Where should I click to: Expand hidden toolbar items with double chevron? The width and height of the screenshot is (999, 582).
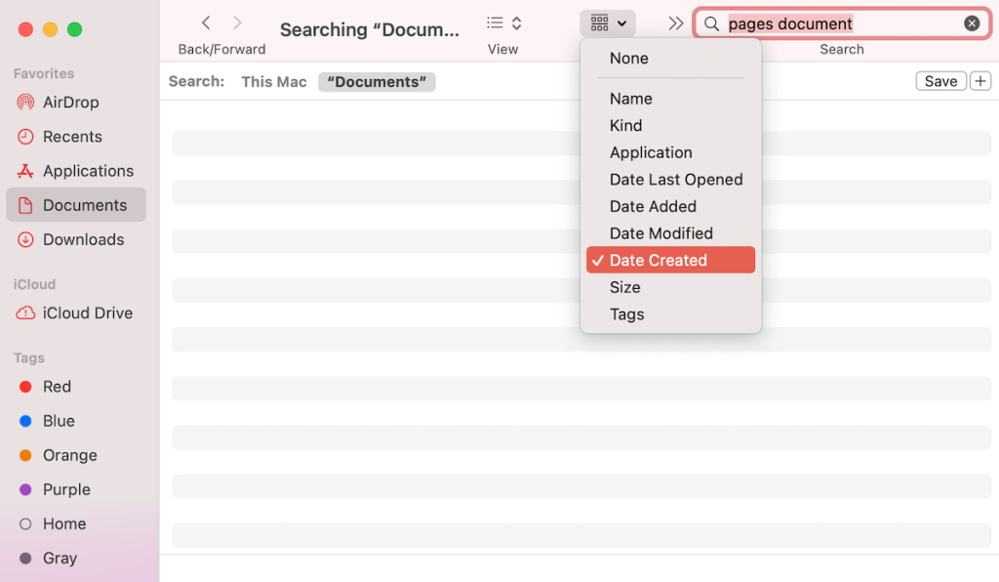pyautogui.click(x=675, y=22)
